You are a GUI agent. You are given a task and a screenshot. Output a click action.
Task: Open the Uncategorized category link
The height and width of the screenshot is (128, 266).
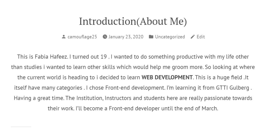tap(170, 37)
